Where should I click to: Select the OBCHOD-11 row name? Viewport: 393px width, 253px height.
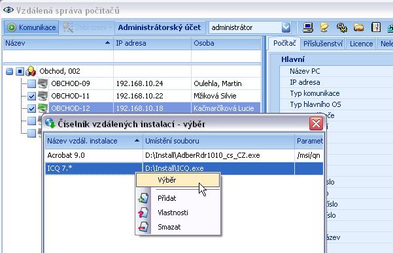click(x=70, y=96)
